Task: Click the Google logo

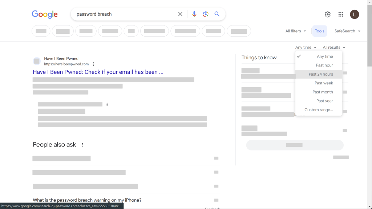Action: pos(45,14)
